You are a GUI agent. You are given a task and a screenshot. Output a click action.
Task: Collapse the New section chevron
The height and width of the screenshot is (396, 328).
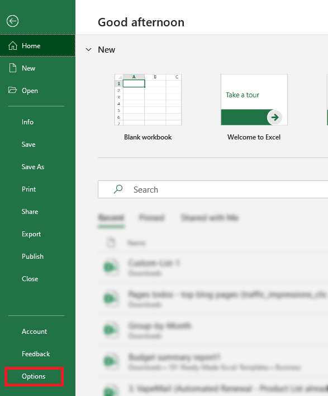pyautogui.click(x=88, y=49)
